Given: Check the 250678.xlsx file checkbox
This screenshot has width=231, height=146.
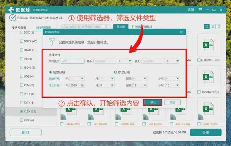Looking at the screenshot, I should click(x=199, y=124).
